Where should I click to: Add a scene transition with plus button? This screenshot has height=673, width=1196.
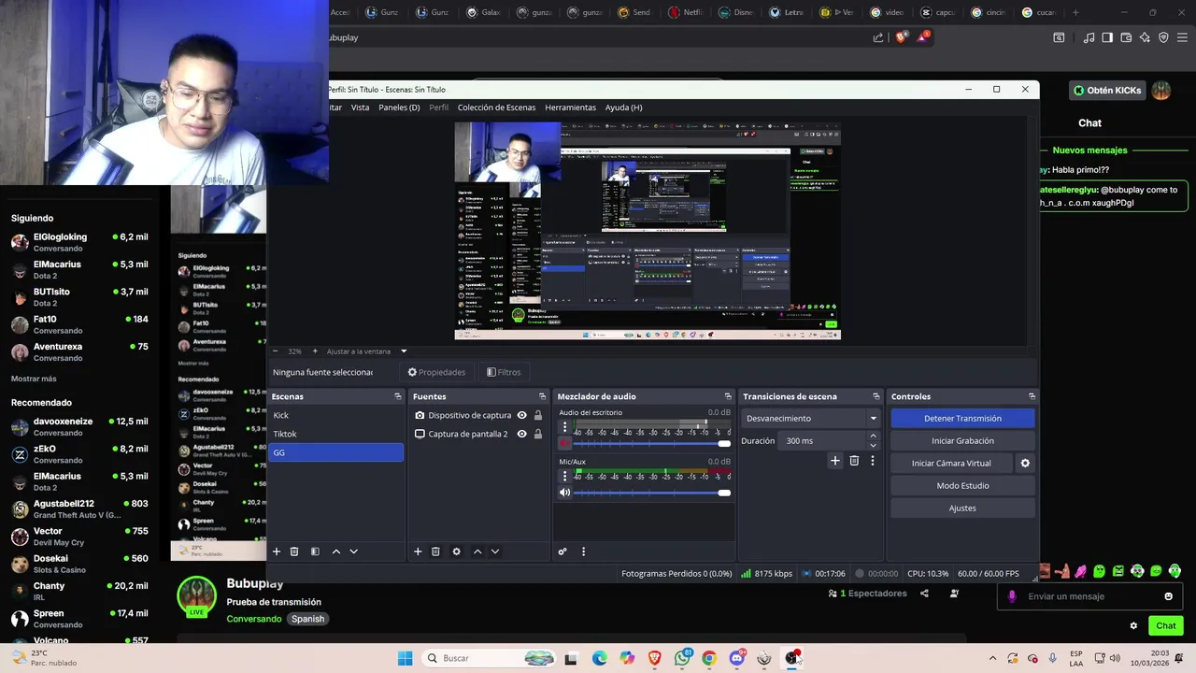point(835,461)
